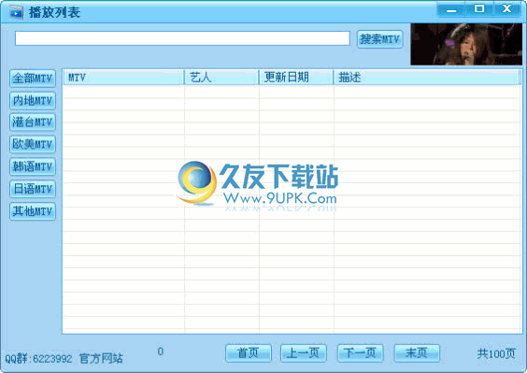Go to 上一页 previous page
Viewport: 527px width, 373px height.
pyautogui.click(x=304, y=353)
